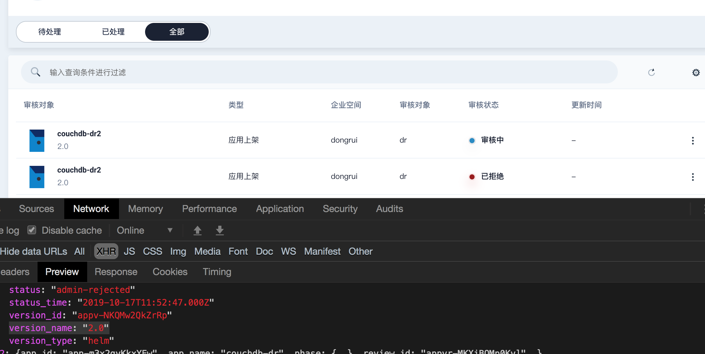705x354 pixels.
Task: Select the 已处理 filter option
Action: (113, 32)
